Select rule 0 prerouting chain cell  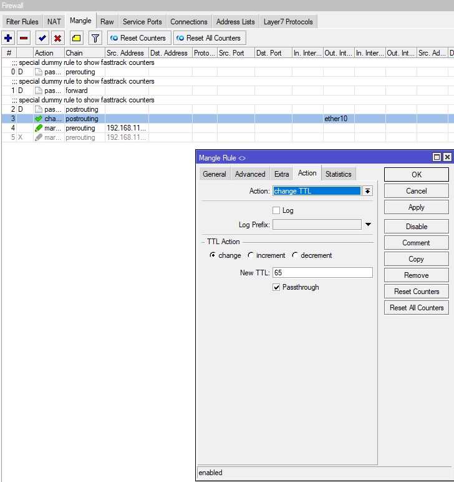84,72
